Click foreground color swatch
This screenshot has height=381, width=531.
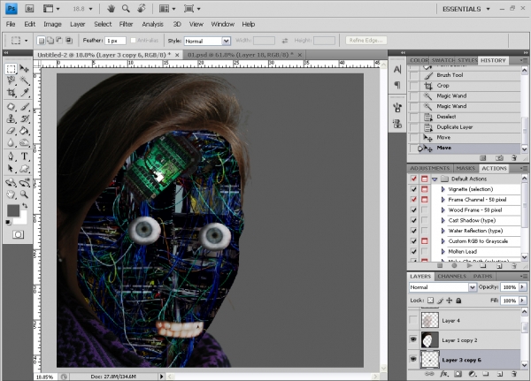click(x=13, y=210)
